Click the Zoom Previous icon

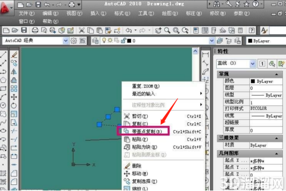pyautogui.click(x=185, y=30)
